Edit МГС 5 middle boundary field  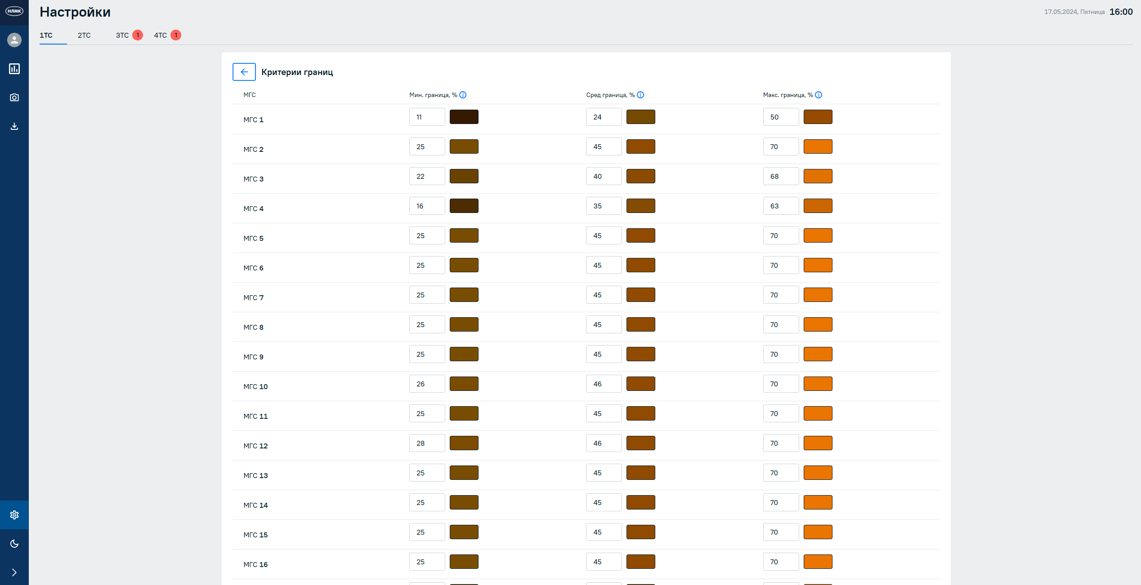604,235
